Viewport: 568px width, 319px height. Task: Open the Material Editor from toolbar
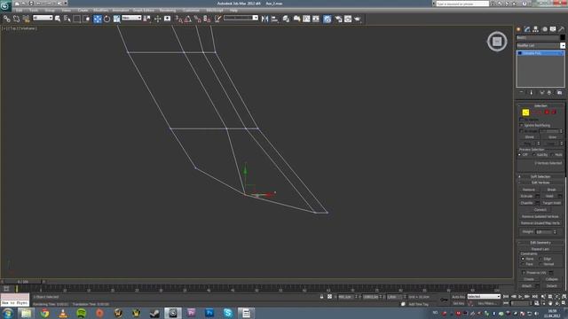(327, 19)
